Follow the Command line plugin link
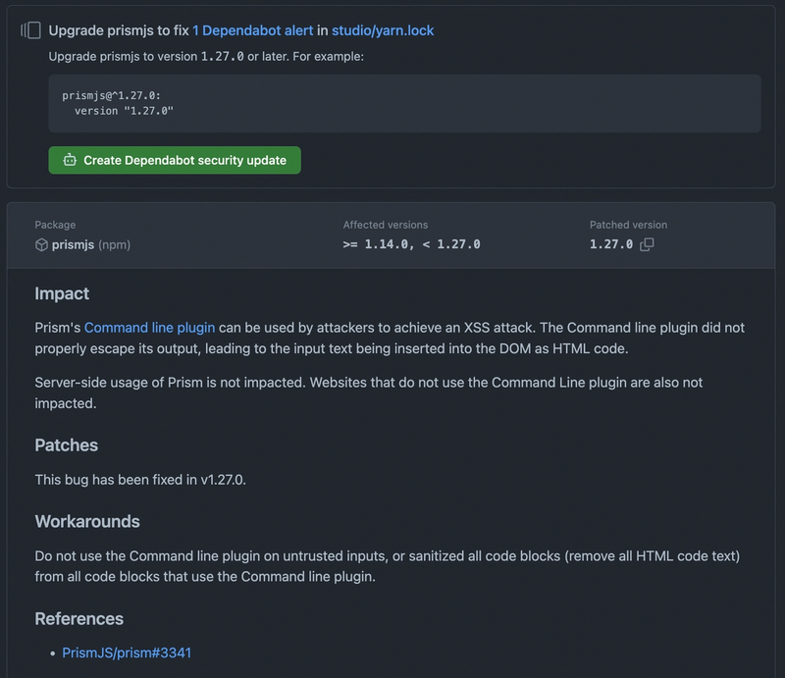 coord(149,328)
